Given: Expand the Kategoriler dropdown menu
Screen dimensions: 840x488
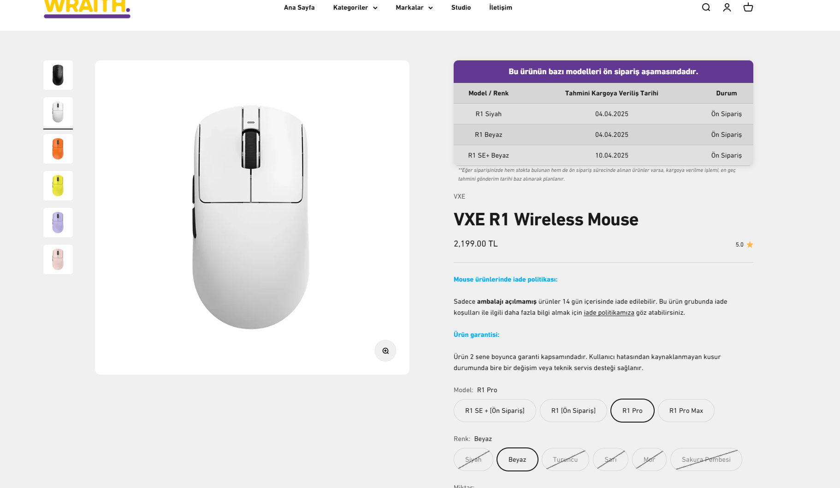Looking at the screenshot, I should coord(355,7).
